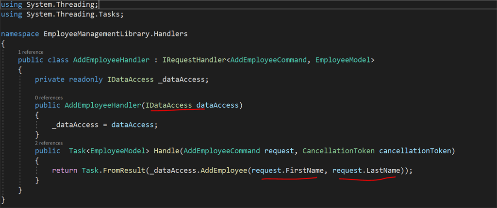Click the CancellationToken type name
The width and height of the screenshot is (497, 208).
click(338, 151)
